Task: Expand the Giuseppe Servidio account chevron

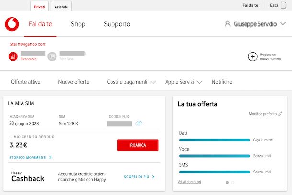Action: click(x=283, y=24)
